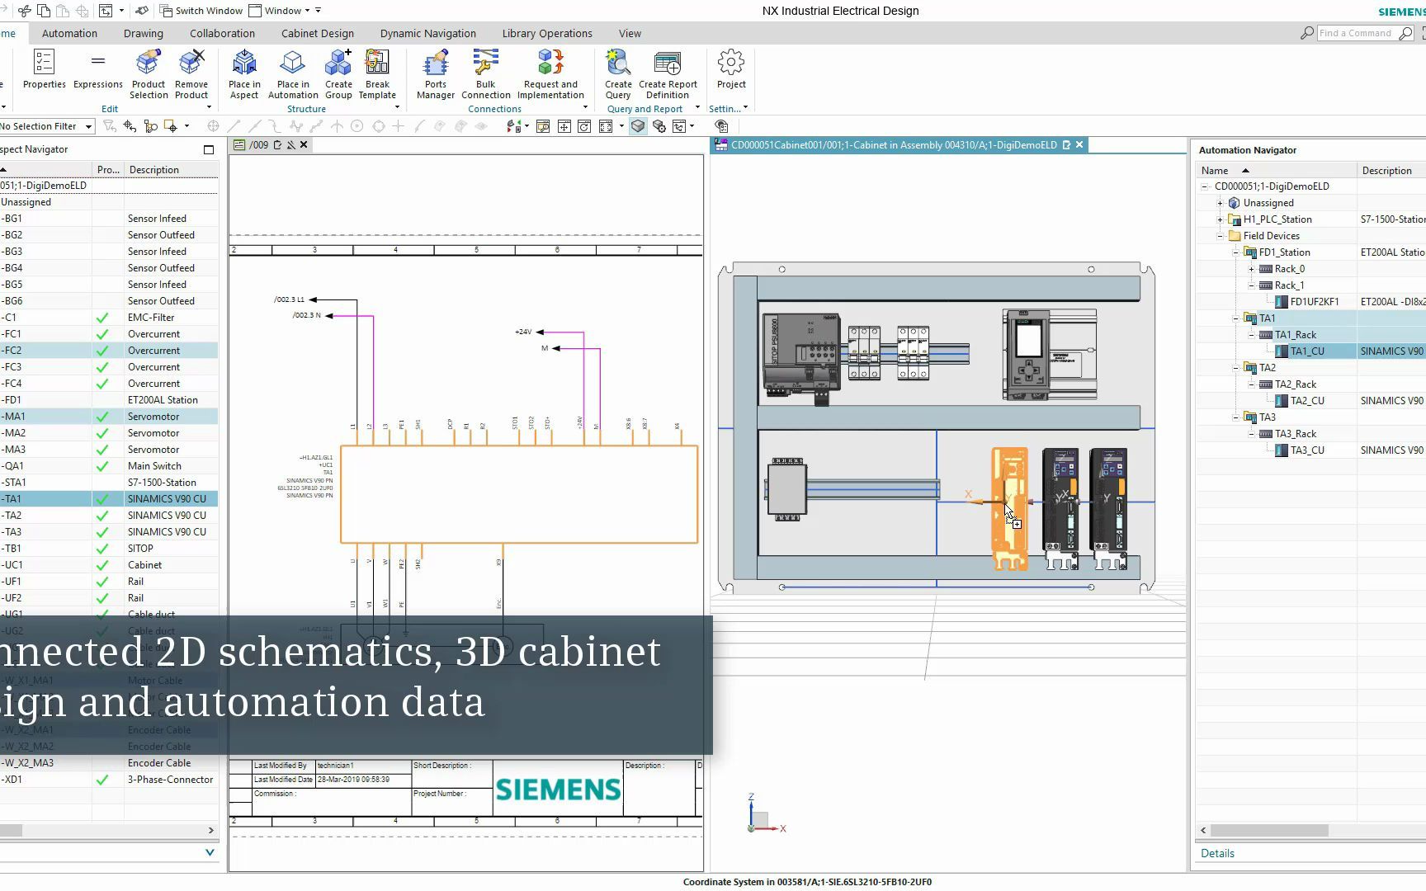Click the copy icon in quick access toolbar
This screenshot has height=891, width=1426.
44,11
